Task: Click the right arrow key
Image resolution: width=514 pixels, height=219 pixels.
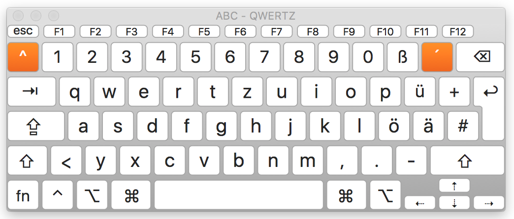Action: 489,203
